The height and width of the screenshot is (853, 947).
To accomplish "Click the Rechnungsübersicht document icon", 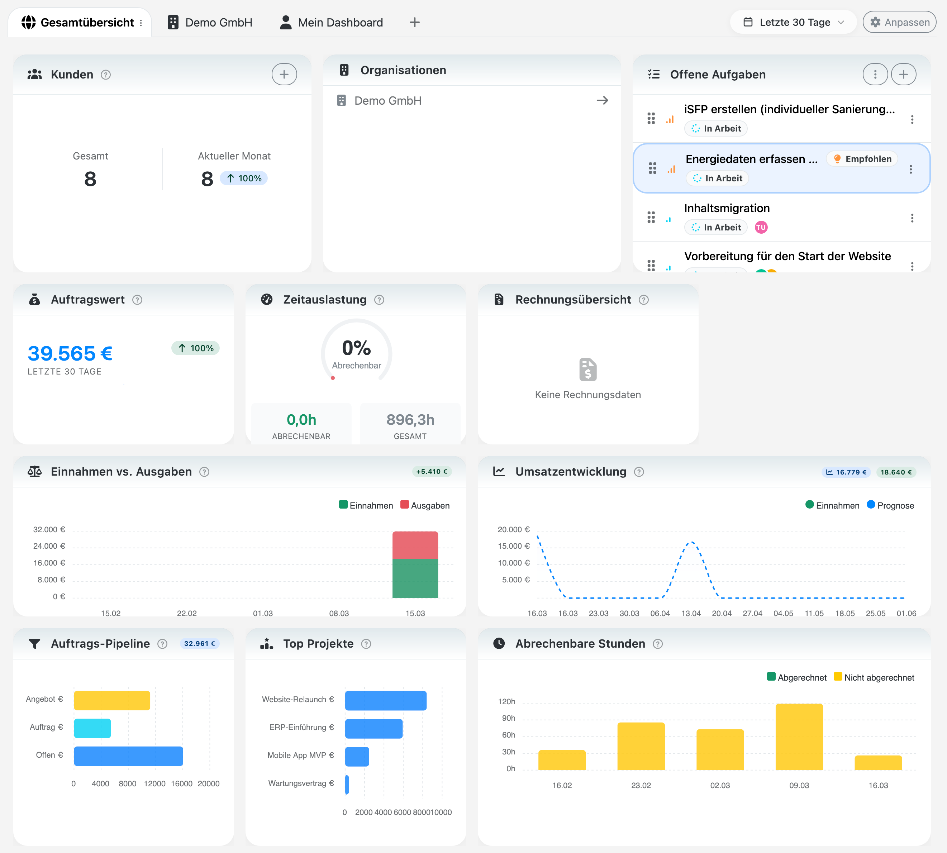I will (499, 300).
